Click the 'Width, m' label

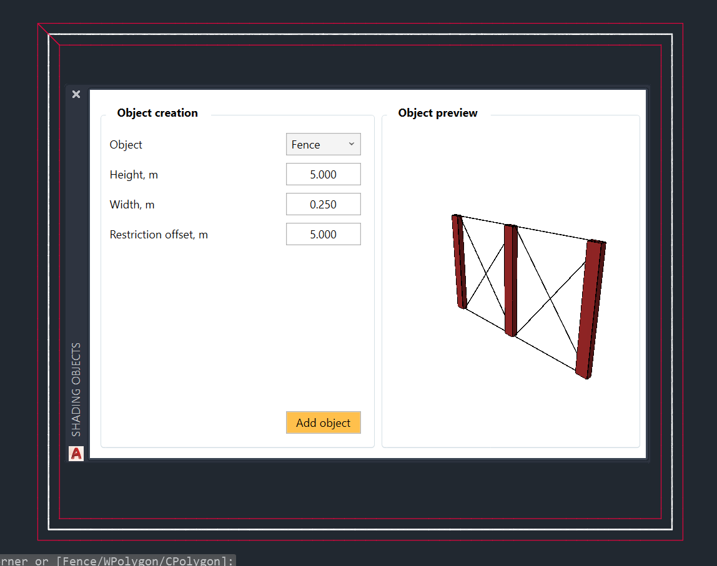pyautogui.click(x=132, y=205)
